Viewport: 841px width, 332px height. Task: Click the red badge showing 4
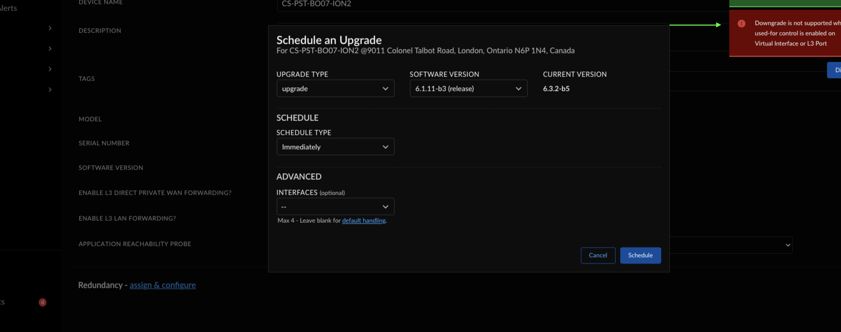click(x=42, y=302)
